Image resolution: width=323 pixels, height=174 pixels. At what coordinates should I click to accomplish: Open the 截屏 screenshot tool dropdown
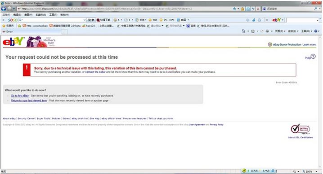click(183, 20)
